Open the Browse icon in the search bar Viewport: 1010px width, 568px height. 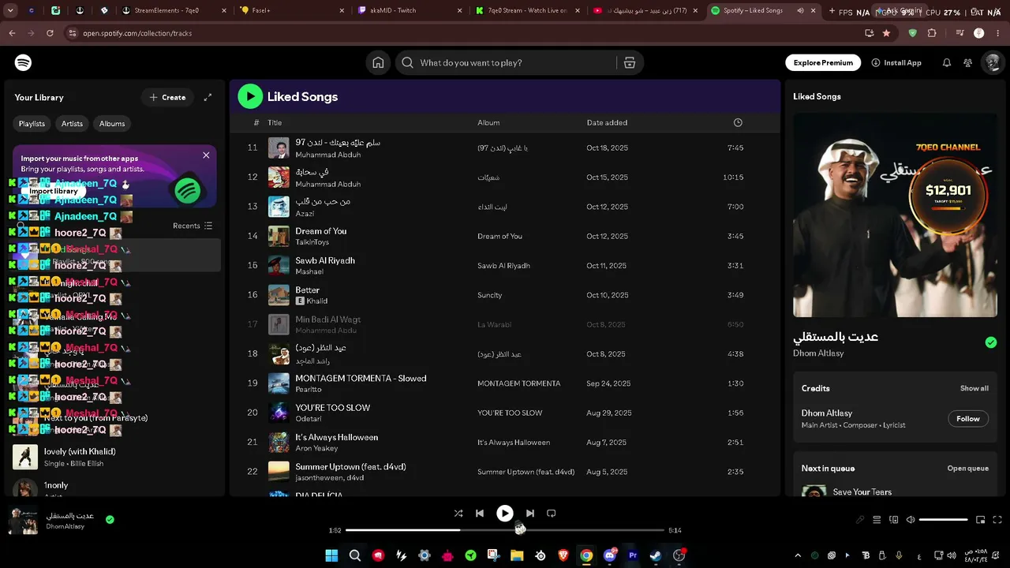[630, 63]
